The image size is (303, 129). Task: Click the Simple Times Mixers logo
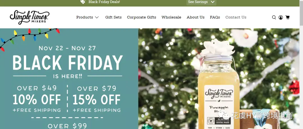[x=29, y=17]
